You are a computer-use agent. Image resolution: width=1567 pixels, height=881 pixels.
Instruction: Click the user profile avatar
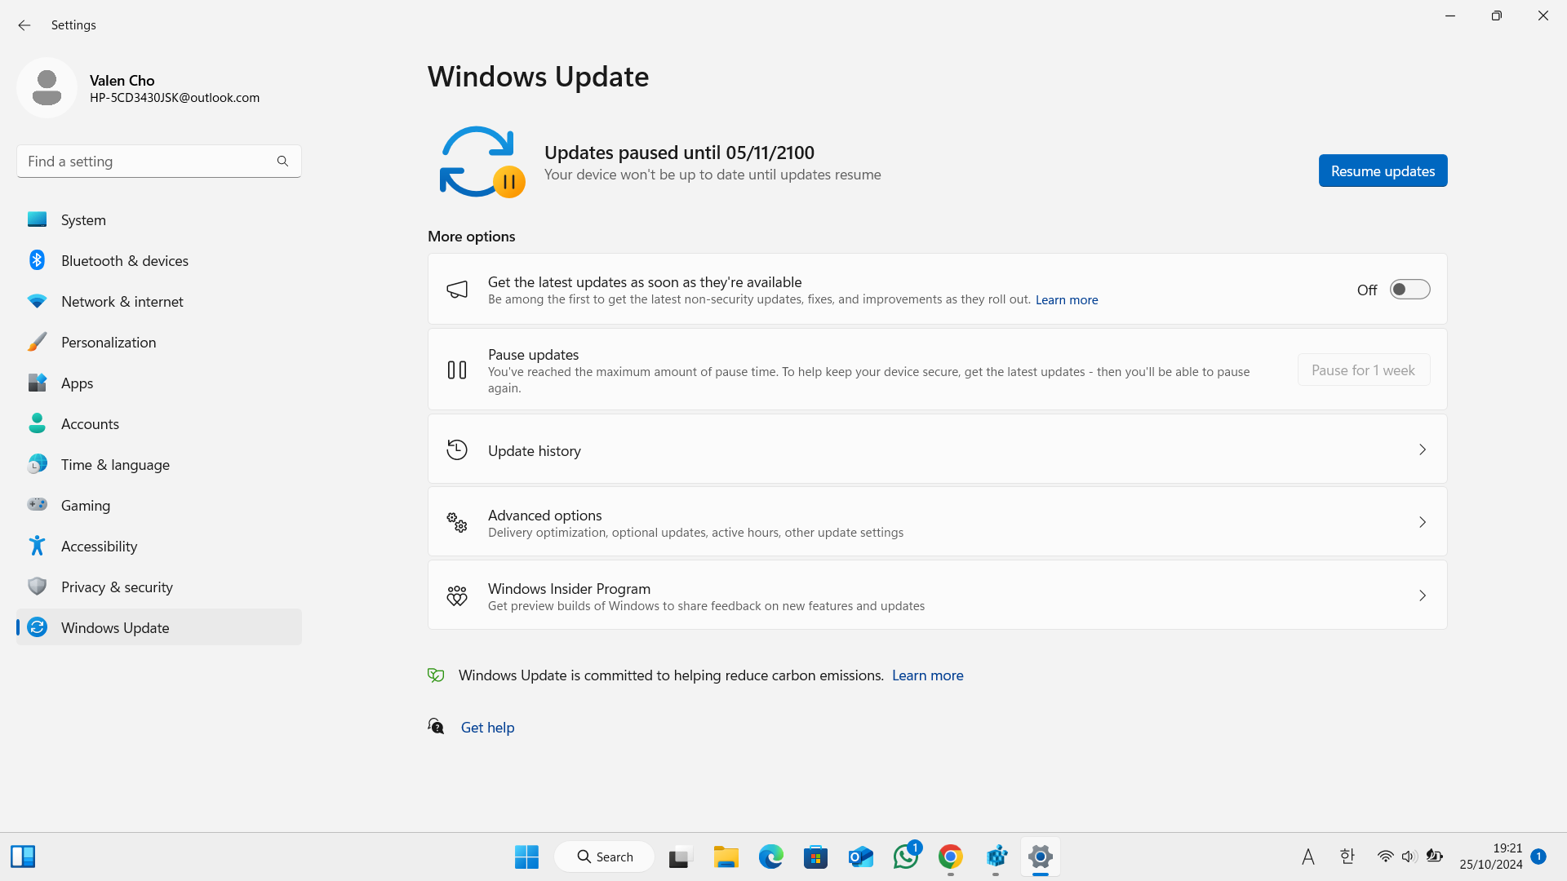point(47,87)
